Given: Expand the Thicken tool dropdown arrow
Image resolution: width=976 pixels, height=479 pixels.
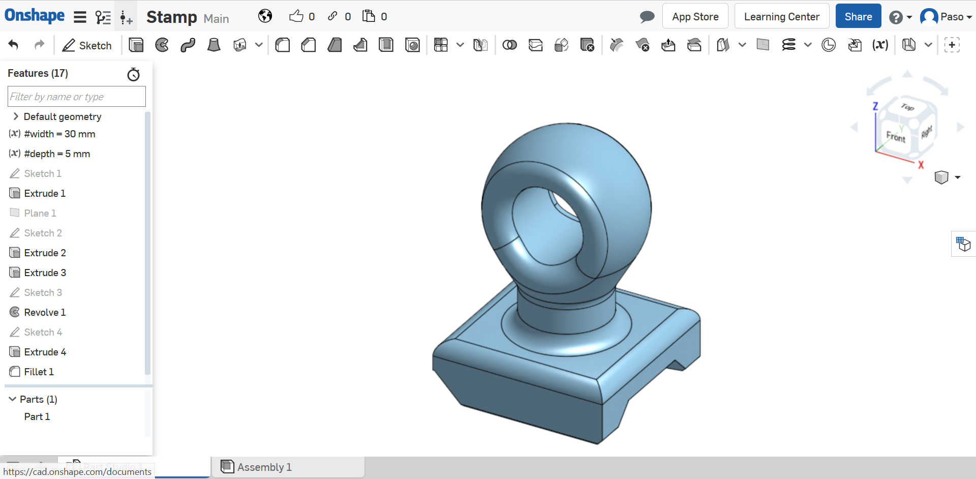Looking at the screenshot, I should click(x=259, y=45).
